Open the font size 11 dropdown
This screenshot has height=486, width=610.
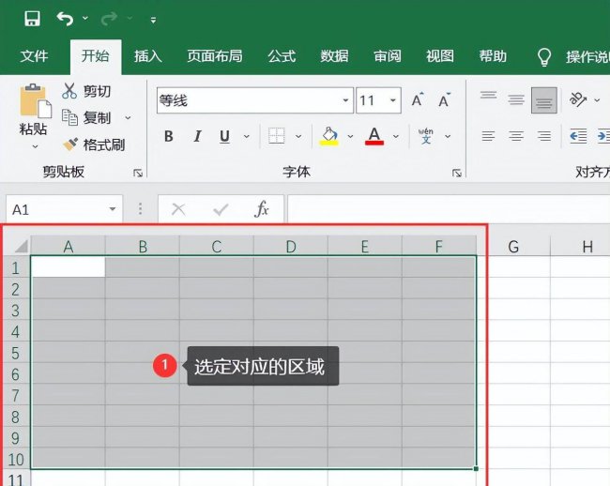point(393,100)
